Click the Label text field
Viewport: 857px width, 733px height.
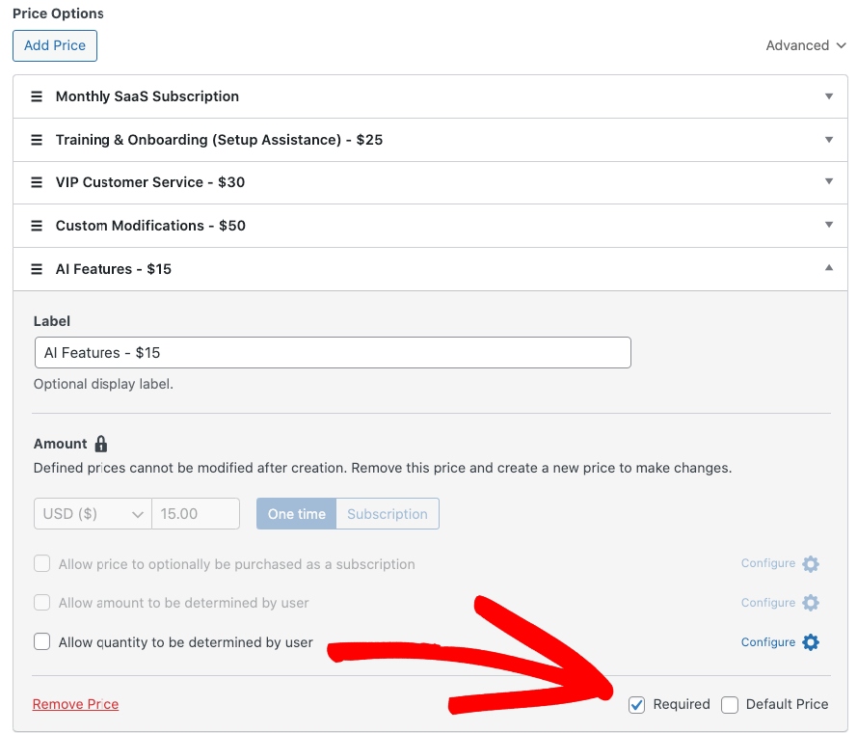(332, 353)
